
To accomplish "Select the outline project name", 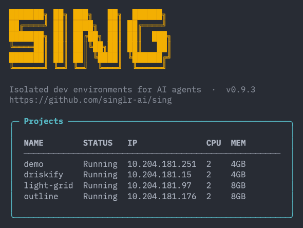I will click(x=41, y=197).
